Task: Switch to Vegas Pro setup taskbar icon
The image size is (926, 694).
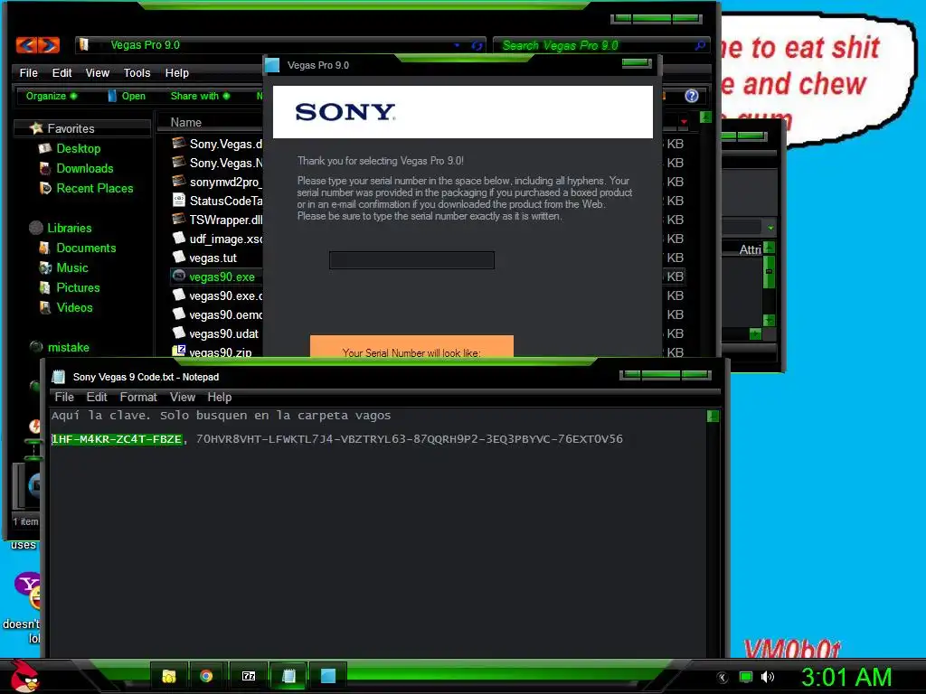Action: tap(327, 676)
